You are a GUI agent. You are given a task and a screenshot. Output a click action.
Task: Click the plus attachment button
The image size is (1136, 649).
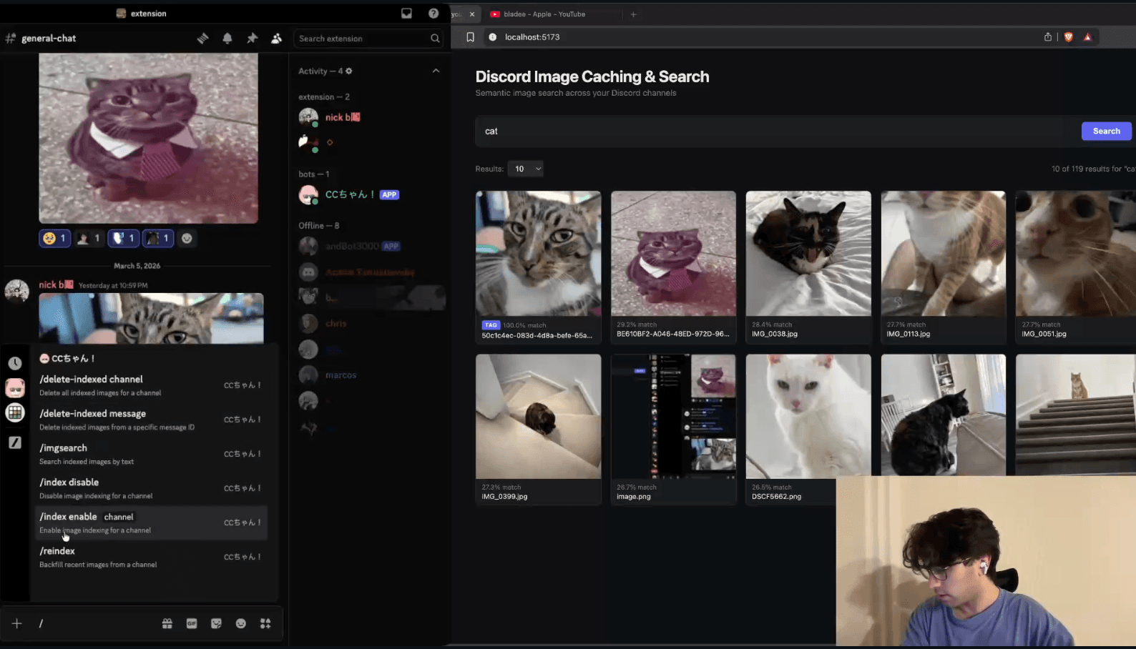coord(17,623)
